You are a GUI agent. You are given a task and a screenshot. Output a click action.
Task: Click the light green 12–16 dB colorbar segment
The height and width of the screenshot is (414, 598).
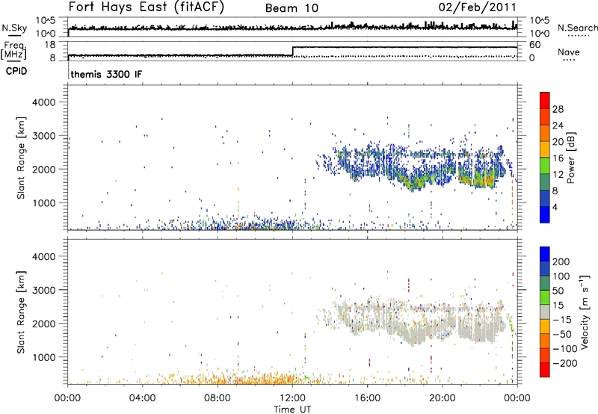click(545, 166)
